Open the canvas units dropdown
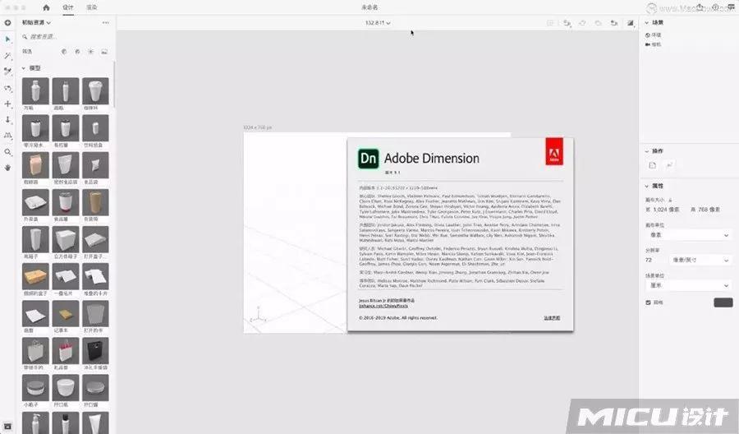 point(688,235)
